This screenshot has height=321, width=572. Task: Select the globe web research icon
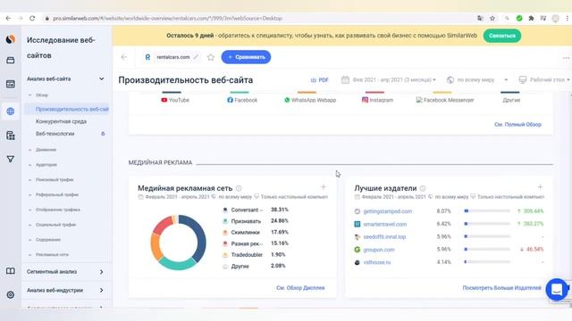click(x=10, y=111)
